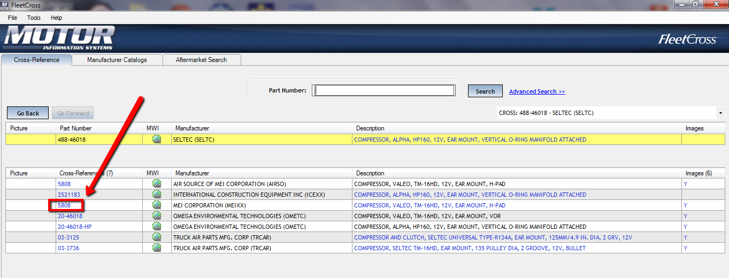Click MWI icon for part 2521183
The image size is (729, 278).
click(x=157, y=195)
